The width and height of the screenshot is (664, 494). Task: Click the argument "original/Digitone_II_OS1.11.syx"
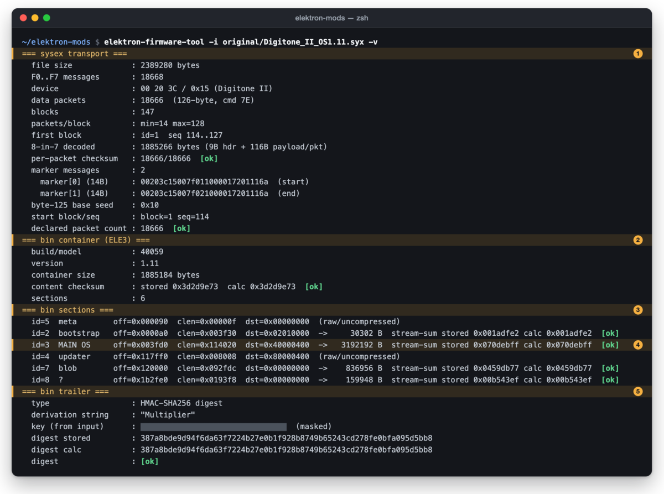293,42
